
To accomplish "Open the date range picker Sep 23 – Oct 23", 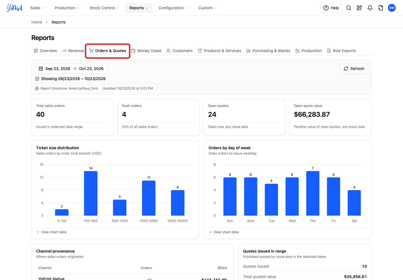I will (x=71, y=69).
